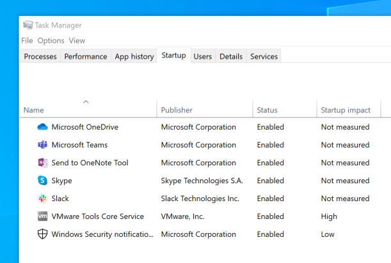Click Not measured in the OneNote row
The width and height of the screenshot is (391, 263).
[x=345, y=163]
